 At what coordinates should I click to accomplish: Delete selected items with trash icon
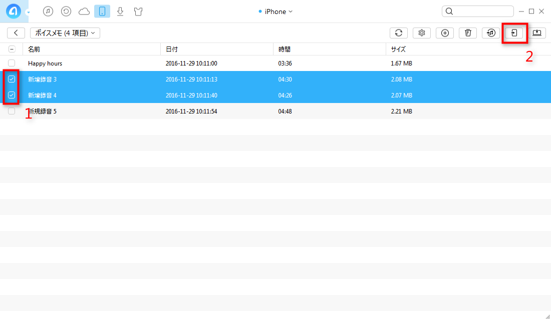(468, 33)
